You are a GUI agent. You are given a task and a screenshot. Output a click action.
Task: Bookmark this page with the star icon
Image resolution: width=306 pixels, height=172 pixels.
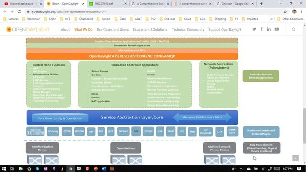285,11
